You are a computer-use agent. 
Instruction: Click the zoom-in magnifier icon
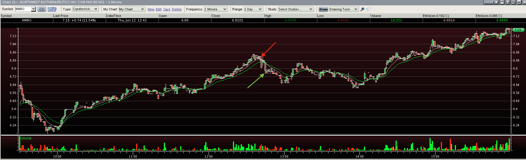coord(362,9)
